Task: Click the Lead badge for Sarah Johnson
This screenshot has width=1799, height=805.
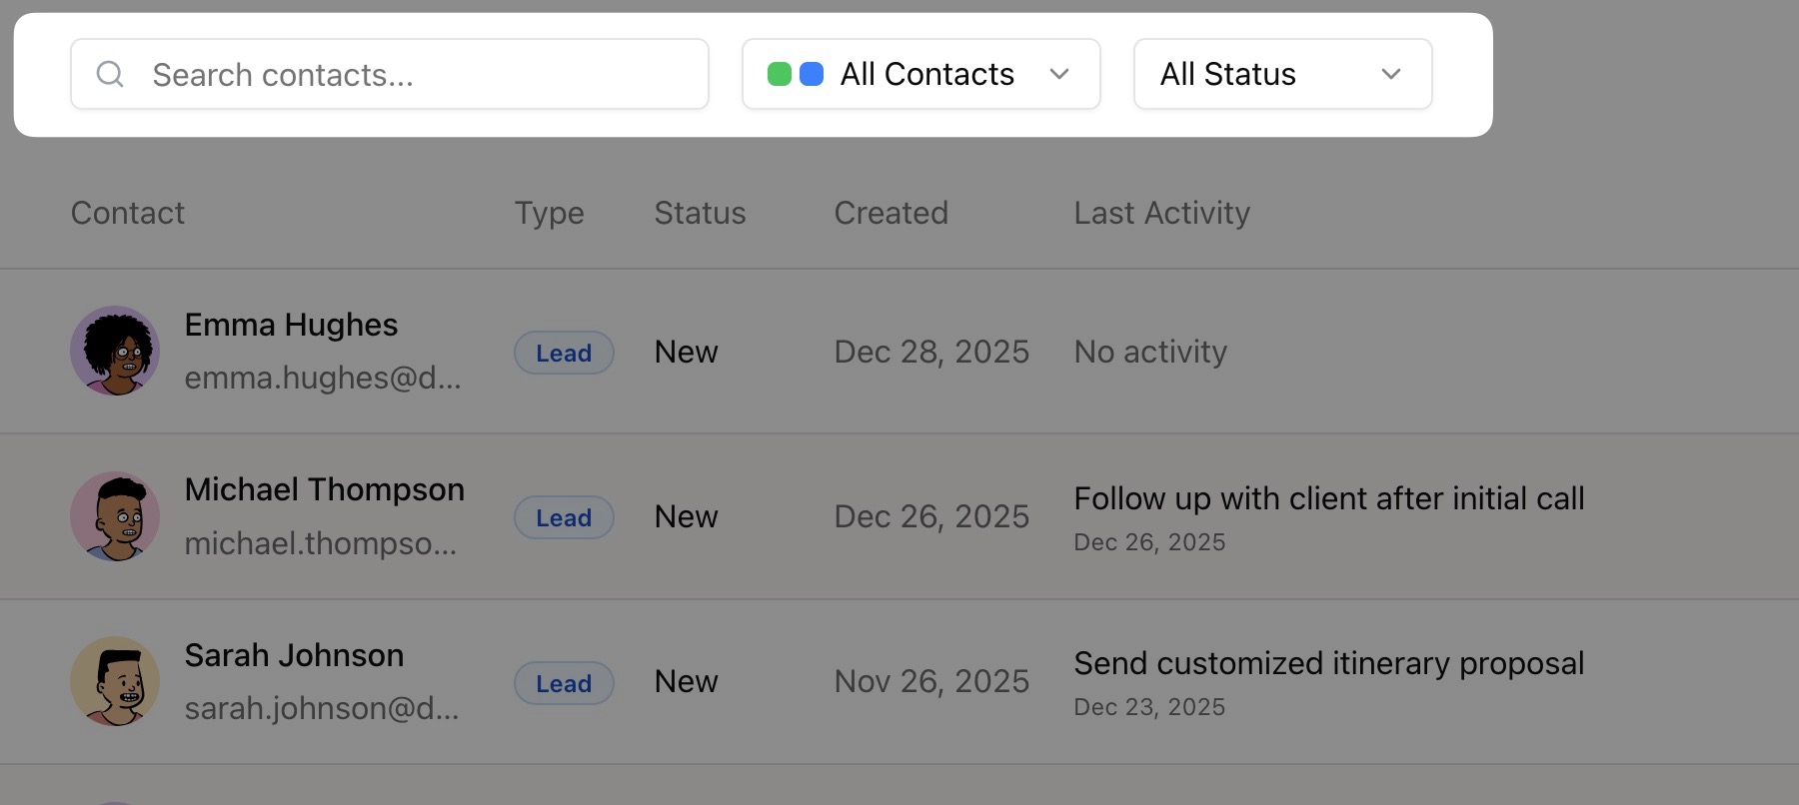Action: click(564, 683)
